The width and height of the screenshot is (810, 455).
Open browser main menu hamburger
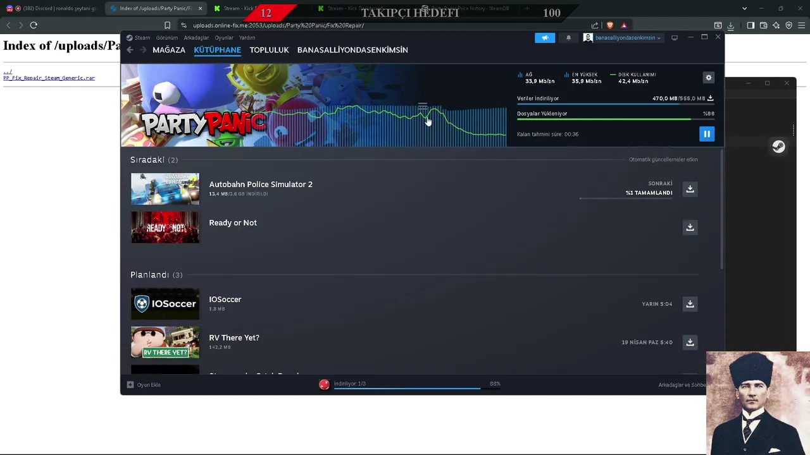pos(802,25)
